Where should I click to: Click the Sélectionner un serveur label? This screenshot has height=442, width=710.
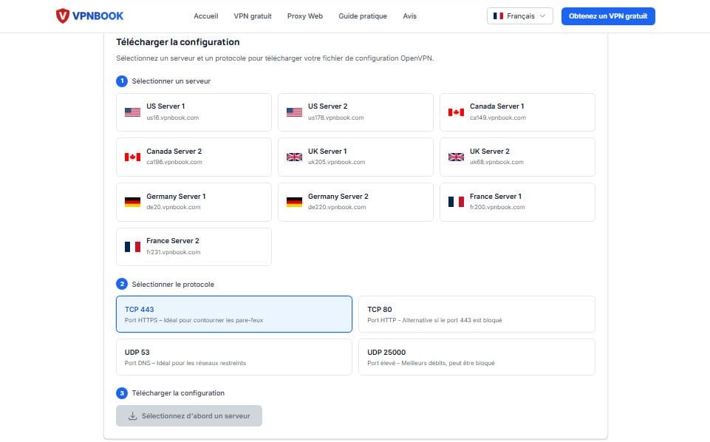171,81
